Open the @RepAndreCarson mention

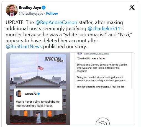(x=56, y=22)
